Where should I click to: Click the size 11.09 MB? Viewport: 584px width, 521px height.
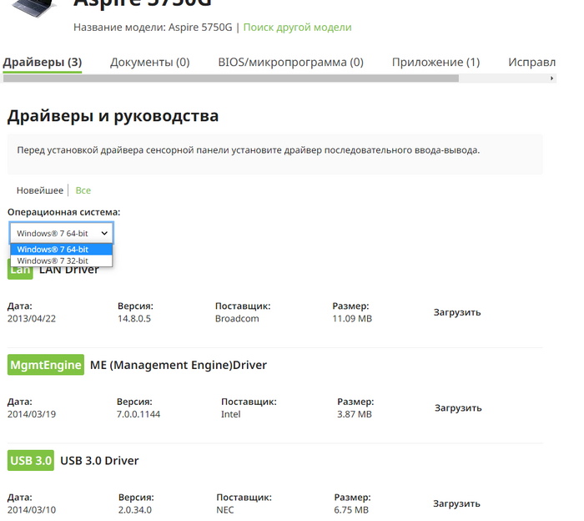coord(352,319)
